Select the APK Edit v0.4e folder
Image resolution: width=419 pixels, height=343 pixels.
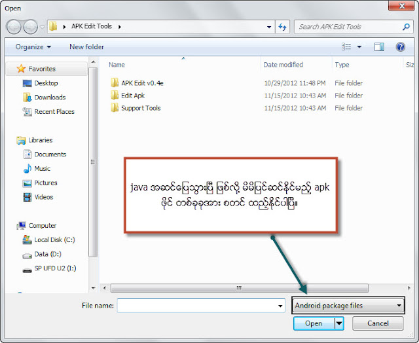(142, 83)
